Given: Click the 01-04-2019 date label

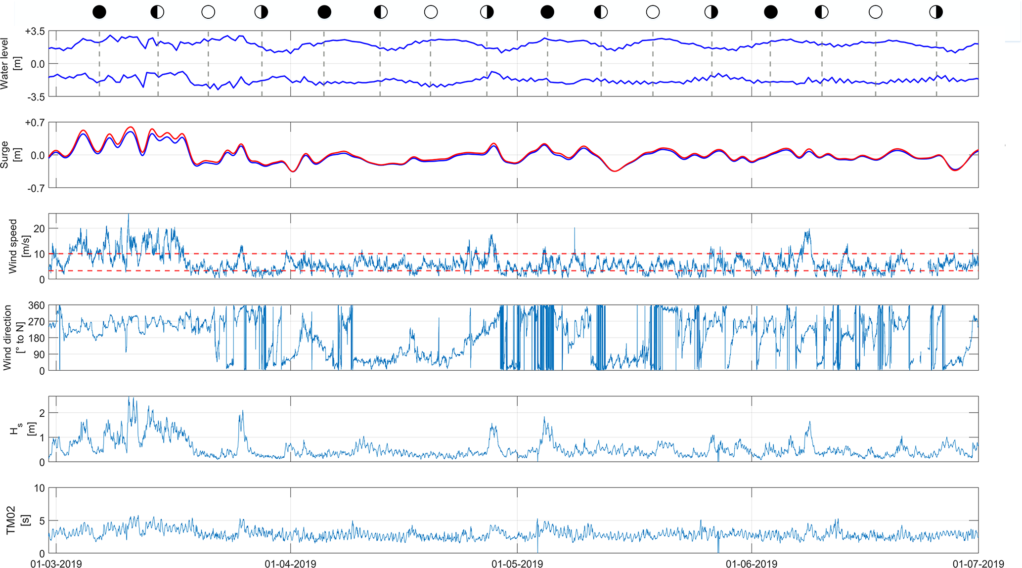Looking at the screenshot, I should click(x=290, y=564).
